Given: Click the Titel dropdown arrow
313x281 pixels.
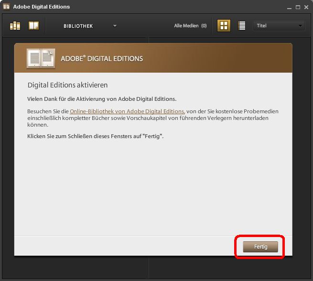Looking at the screenshot, I should click(x=300, y=26).
